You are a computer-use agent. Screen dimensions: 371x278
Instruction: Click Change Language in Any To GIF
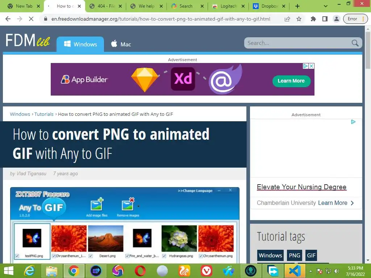pos(195,191)
